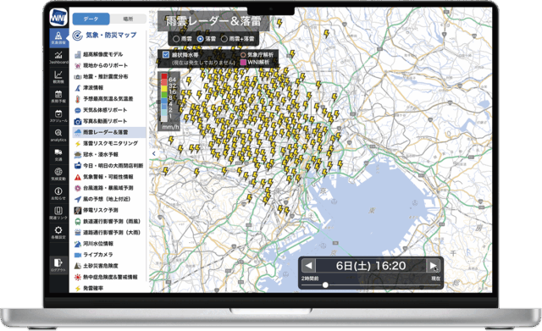This screenshot has height=331, width=542.
Task: Open the 気象情報 sidebar section
Action: 58,37
